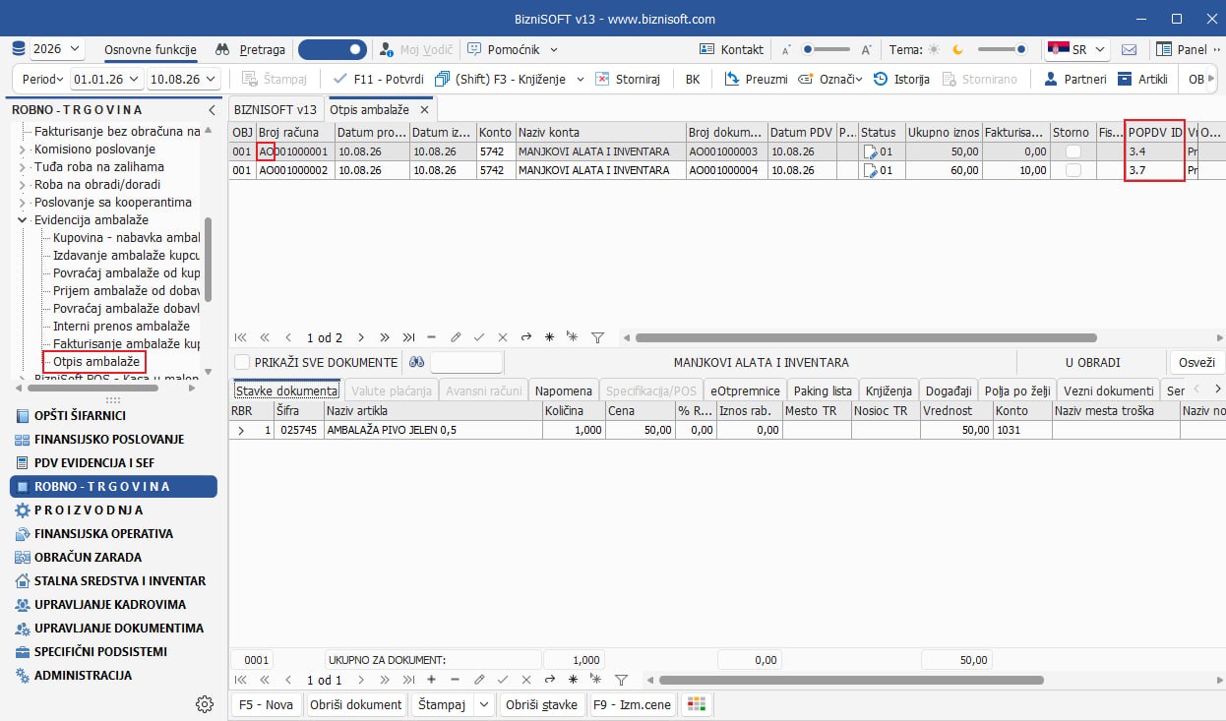Click the Preuzmi toolbar icon
Viewport: 1226px width, 721px height.
[x=732, y=79]
